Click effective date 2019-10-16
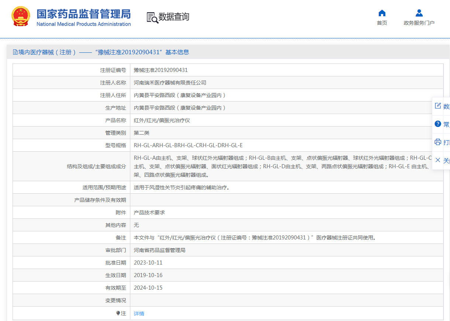The width and height of the screenshot is (450, 321). pyautogui.click(x=148, y=275)
